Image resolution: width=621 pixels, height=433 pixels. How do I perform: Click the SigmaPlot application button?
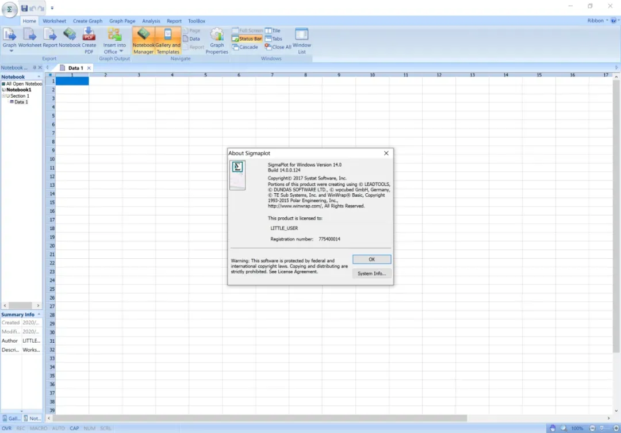click(x=10, y=9)
